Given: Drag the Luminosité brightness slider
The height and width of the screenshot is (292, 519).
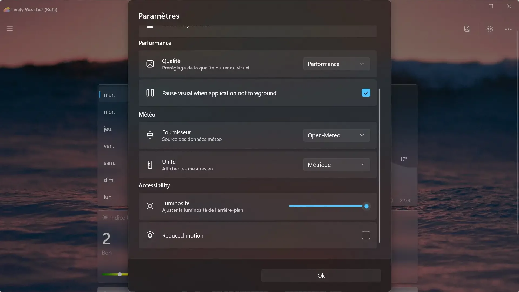Looking at the screenshot, I should point(367,207).
